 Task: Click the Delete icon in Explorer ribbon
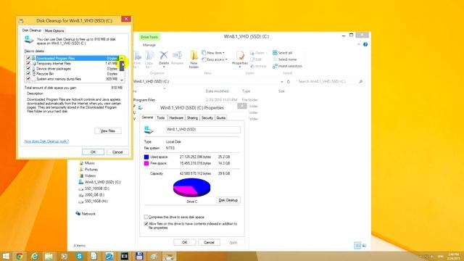point(163,56)
